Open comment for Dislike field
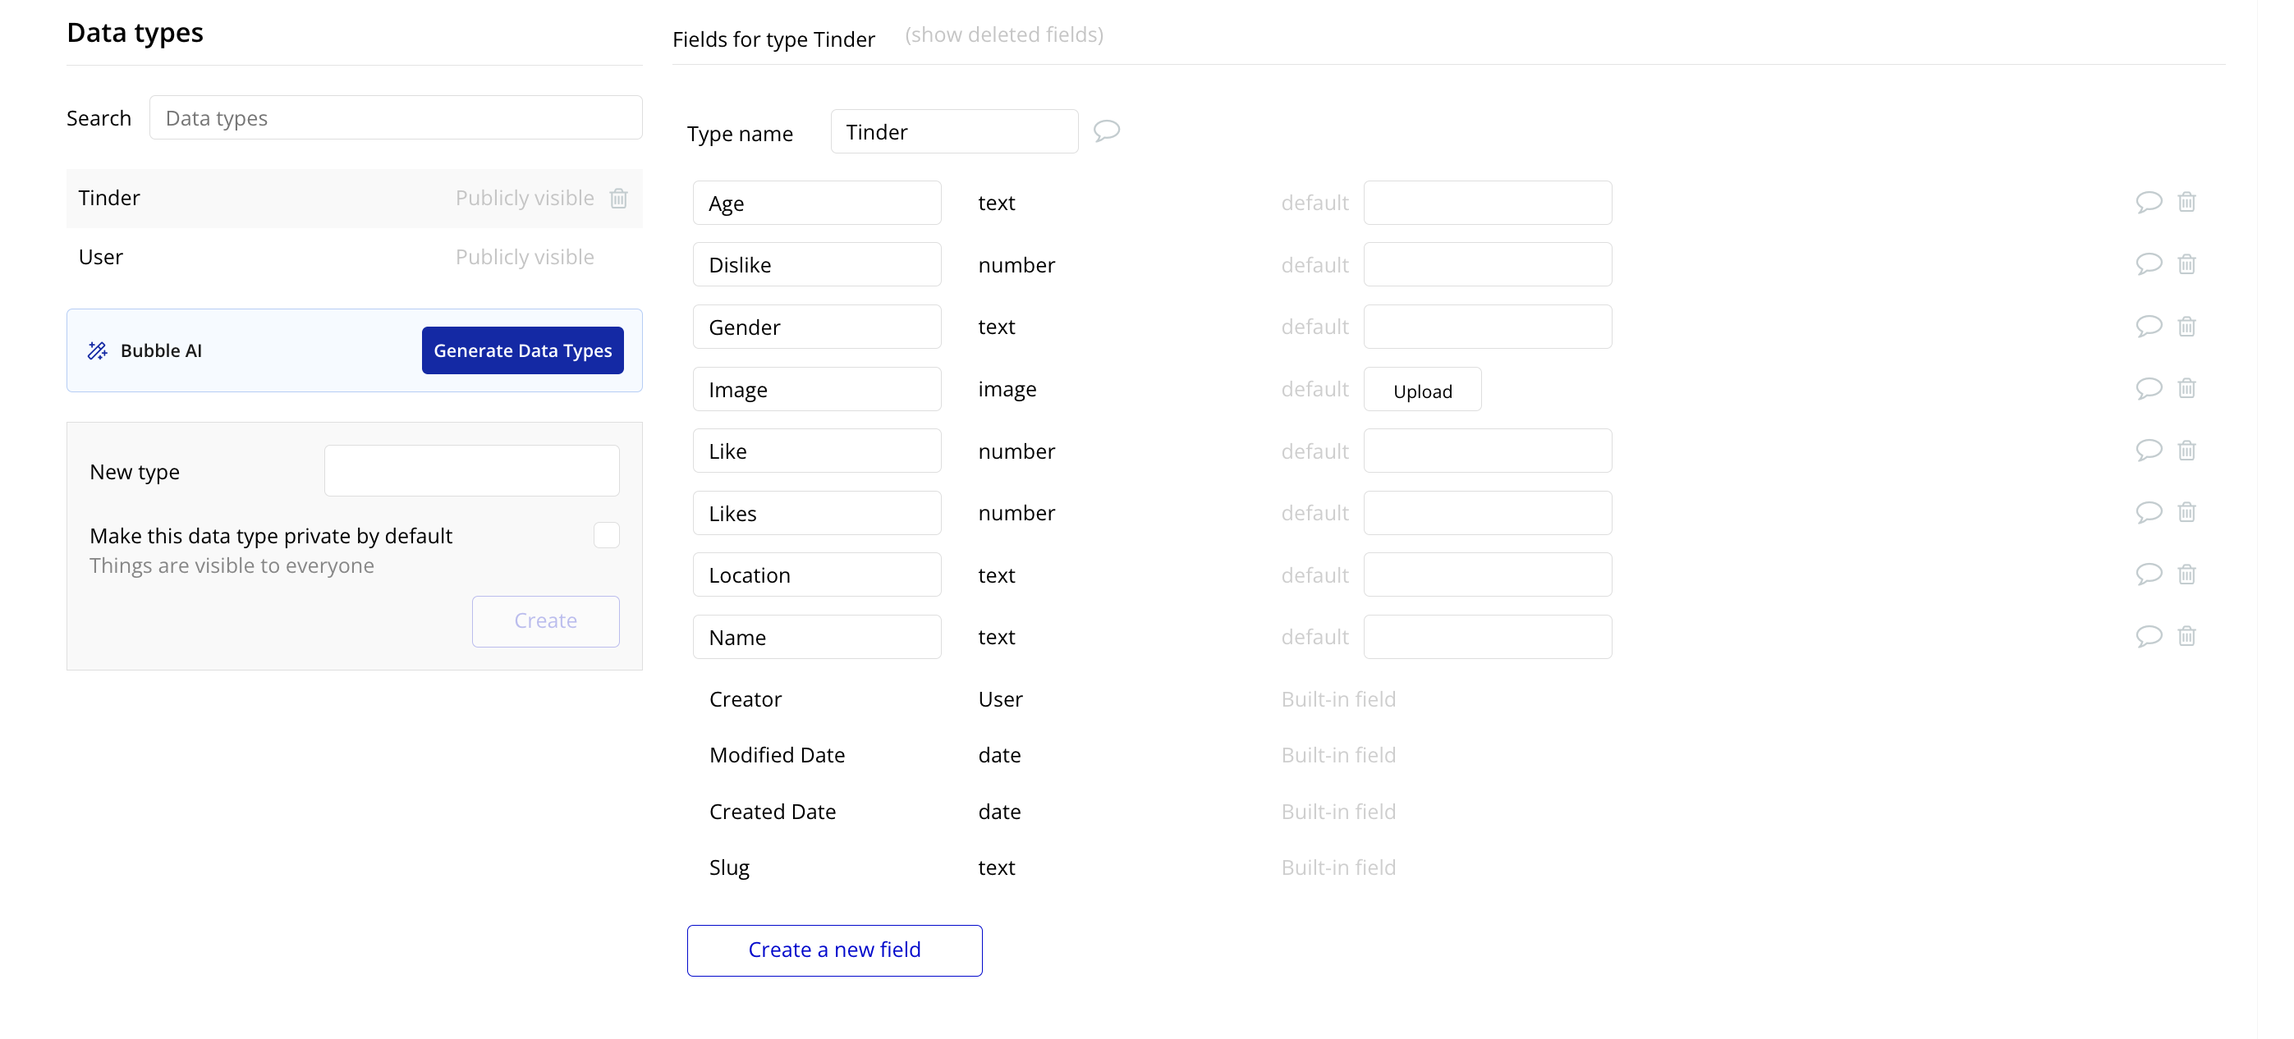The image size is (2294, 1039). click(2148, 263)
